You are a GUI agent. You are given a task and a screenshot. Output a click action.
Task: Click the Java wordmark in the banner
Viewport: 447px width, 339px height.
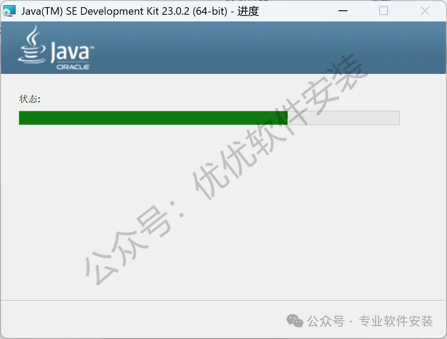click(x=70, y=52)
